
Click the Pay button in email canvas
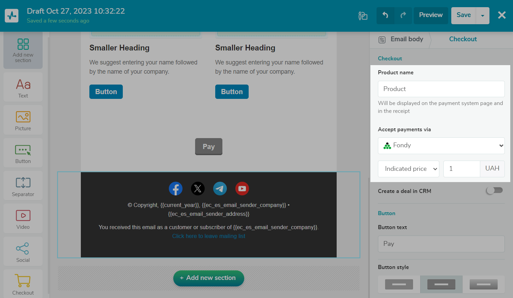(x=209, y=147)
